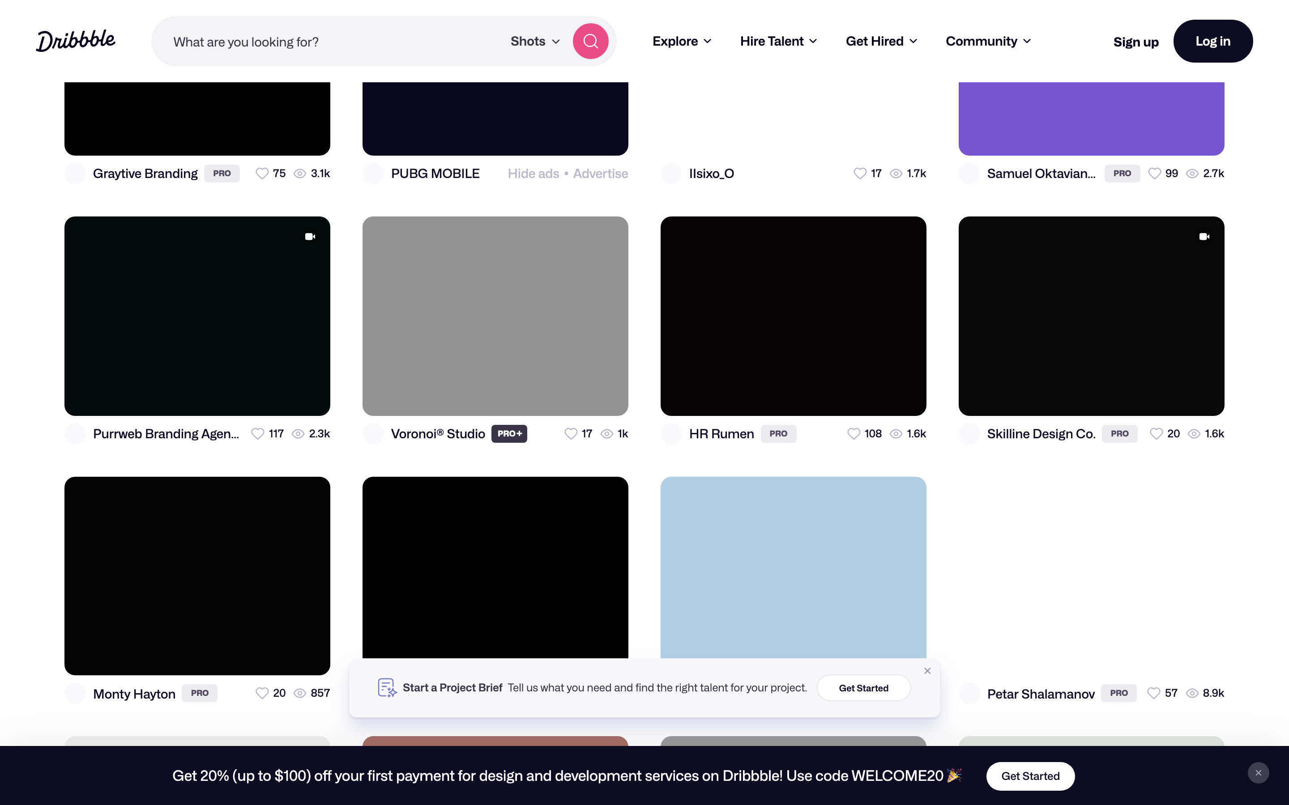Viewport: 1289px width, 805px height.
Task: Like the Graytive Branding shot heart icon
Action: pos(261,174)
